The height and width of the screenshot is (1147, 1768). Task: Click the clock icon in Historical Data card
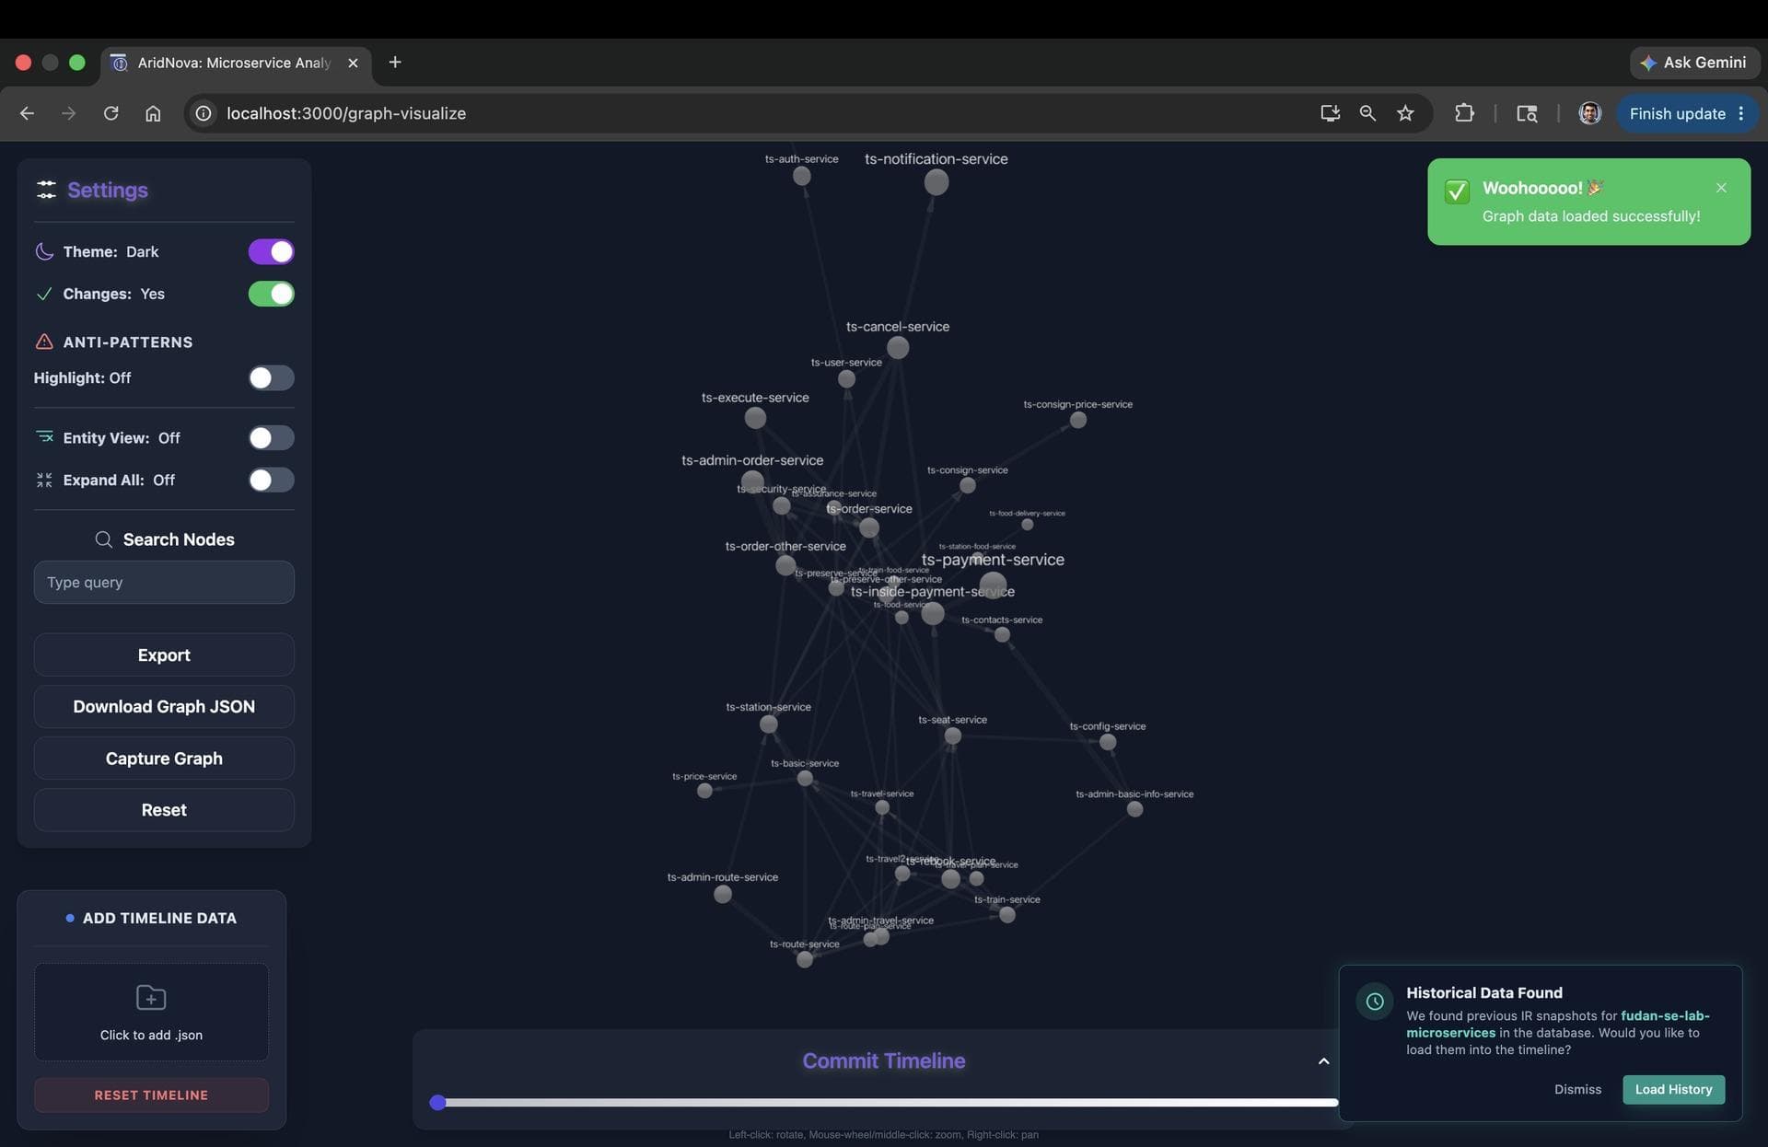coord(1374,1002)
